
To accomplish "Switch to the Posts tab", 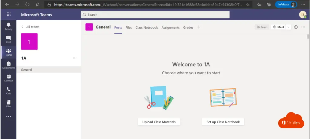I will (118, 27).
